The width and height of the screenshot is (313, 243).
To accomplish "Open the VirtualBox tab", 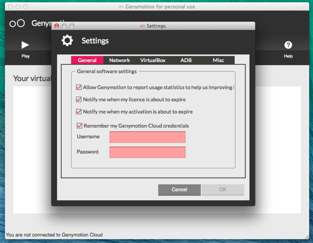I will 153,60.
